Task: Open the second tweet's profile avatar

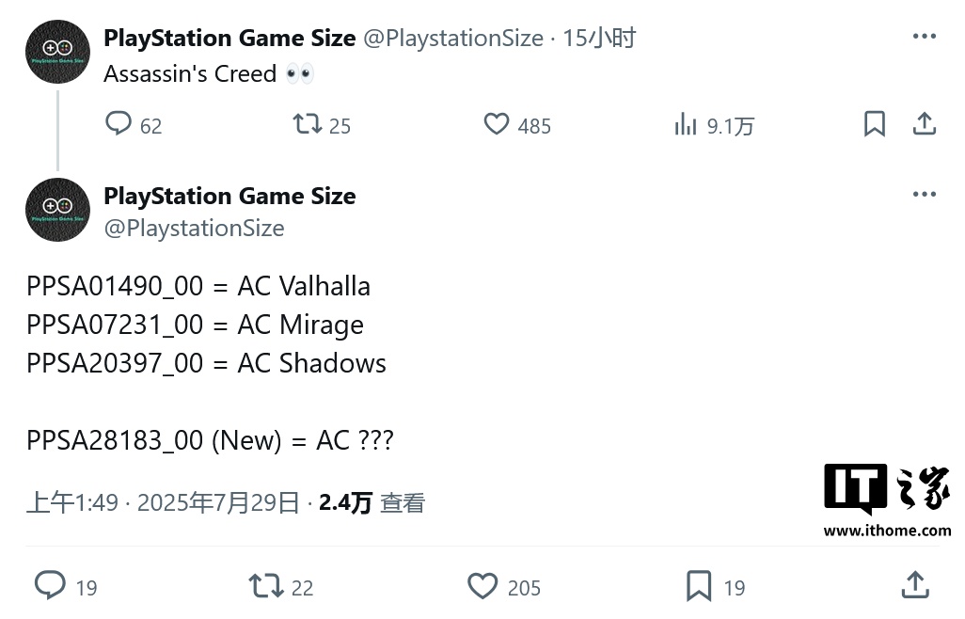Action: 57,210
